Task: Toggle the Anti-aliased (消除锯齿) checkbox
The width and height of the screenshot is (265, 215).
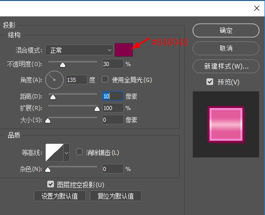Action: 79,152
